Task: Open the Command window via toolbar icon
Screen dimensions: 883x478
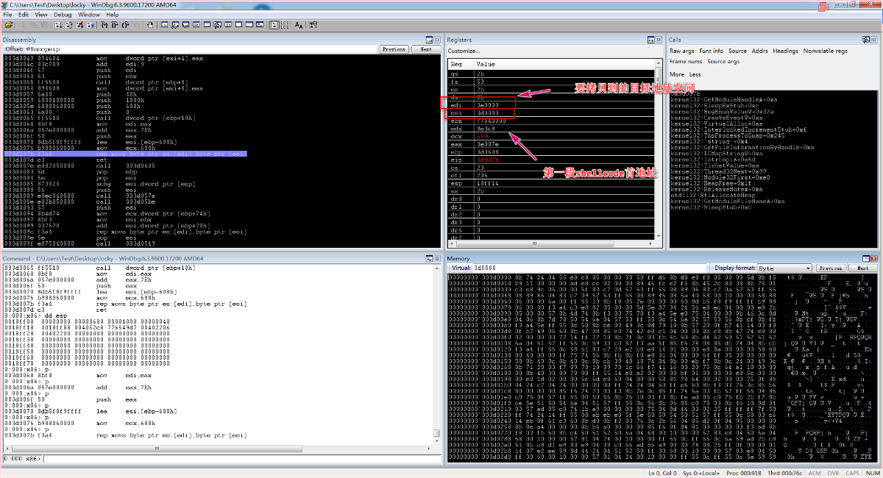Action: point(164,25)
